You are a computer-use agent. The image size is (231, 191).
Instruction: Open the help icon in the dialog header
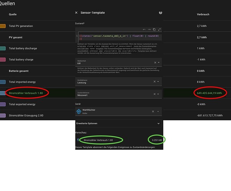click(161, 13)
